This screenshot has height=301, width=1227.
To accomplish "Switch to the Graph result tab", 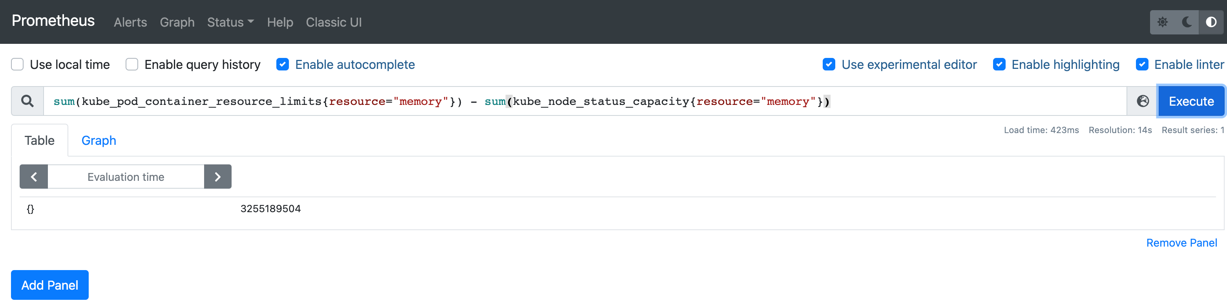I will click(x=99, y=141).
